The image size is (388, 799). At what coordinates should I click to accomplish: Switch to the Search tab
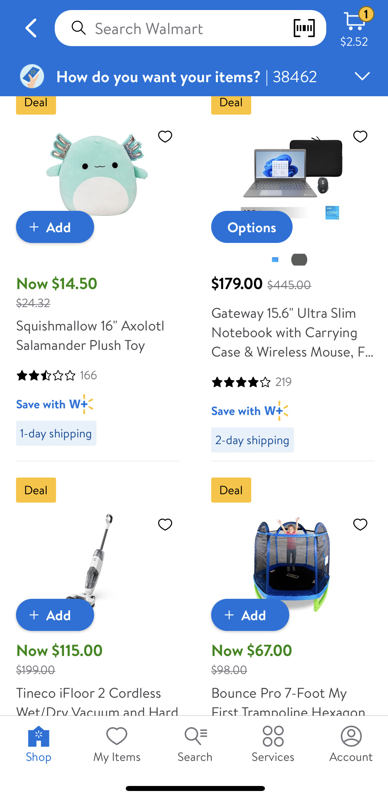click(195, 744)
